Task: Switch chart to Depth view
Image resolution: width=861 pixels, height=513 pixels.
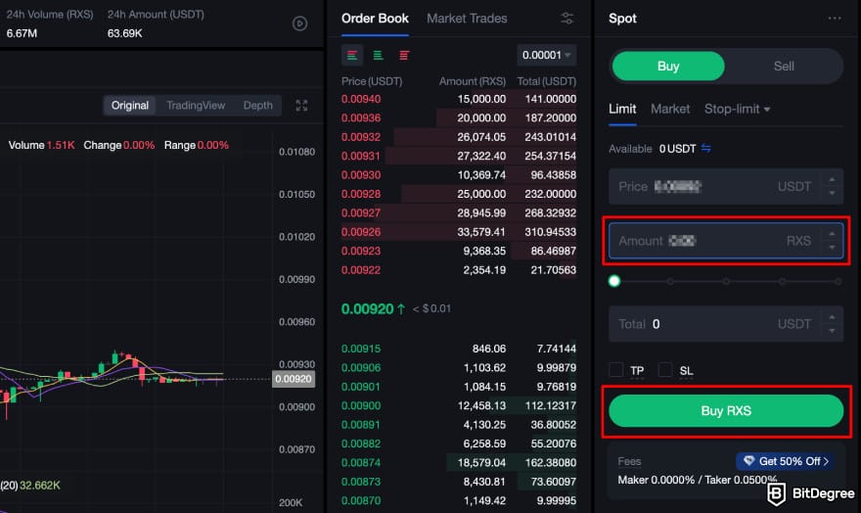Action: click(x=257, y=106)
